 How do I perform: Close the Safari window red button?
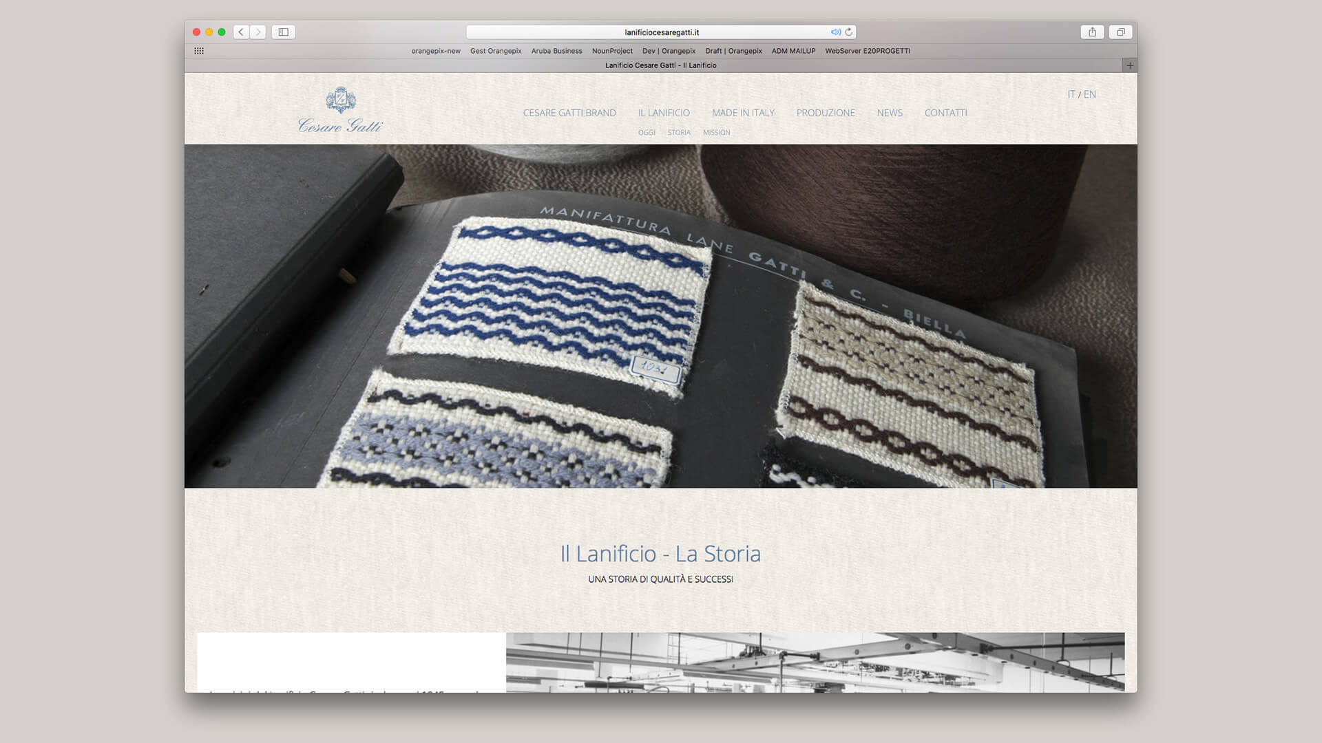click(196, 32)
